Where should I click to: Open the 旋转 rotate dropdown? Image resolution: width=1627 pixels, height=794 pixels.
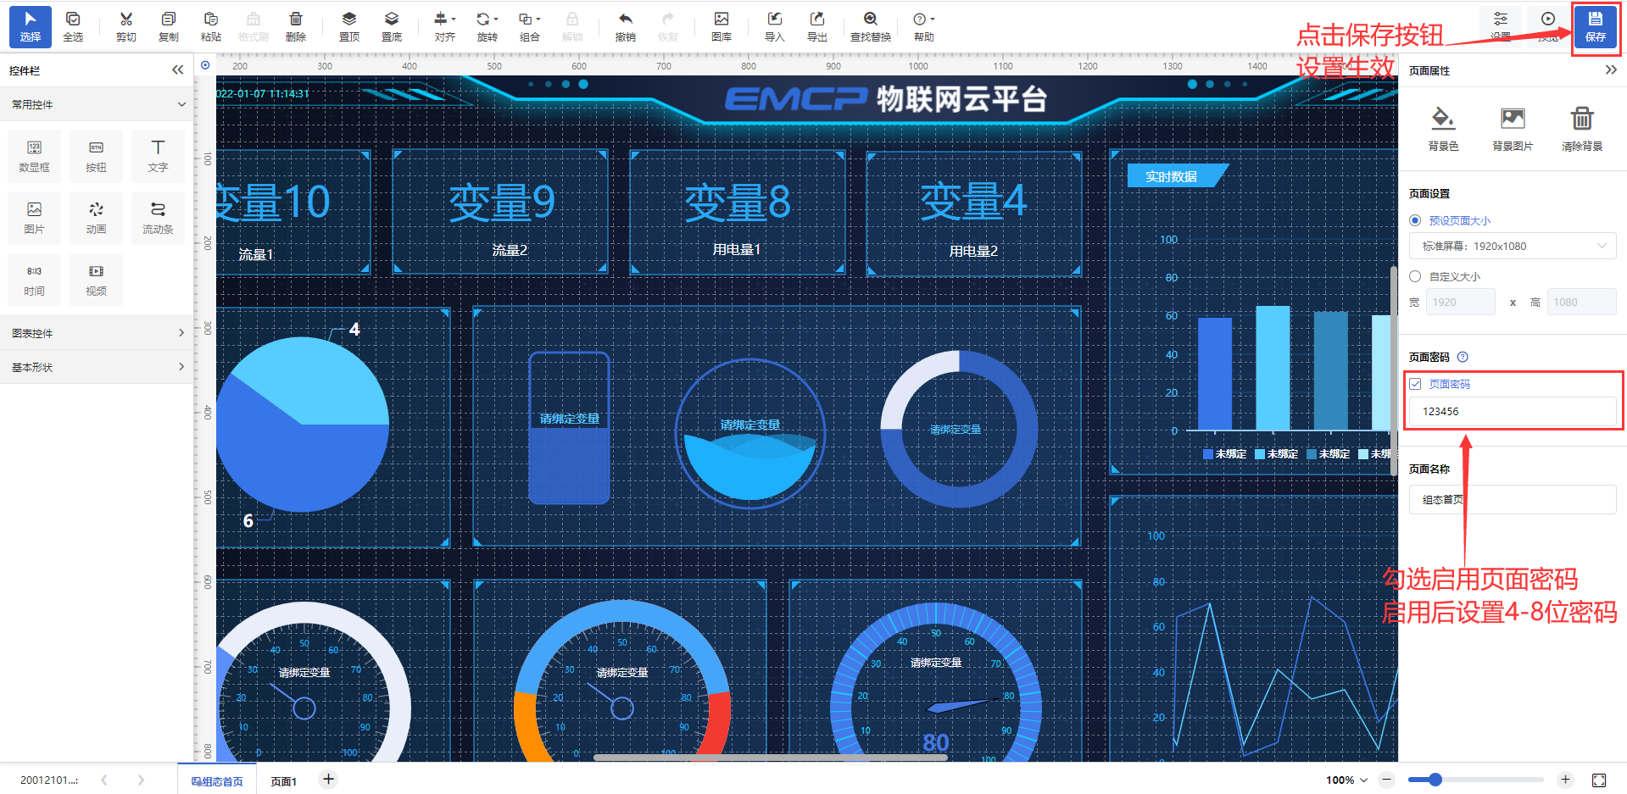(x=488, y=26)
